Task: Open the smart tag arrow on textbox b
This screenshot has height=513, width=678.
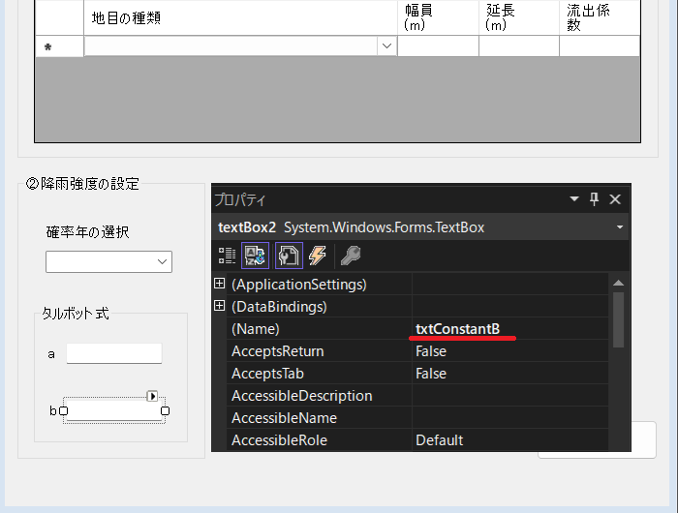Action: (x=152, y=396)
